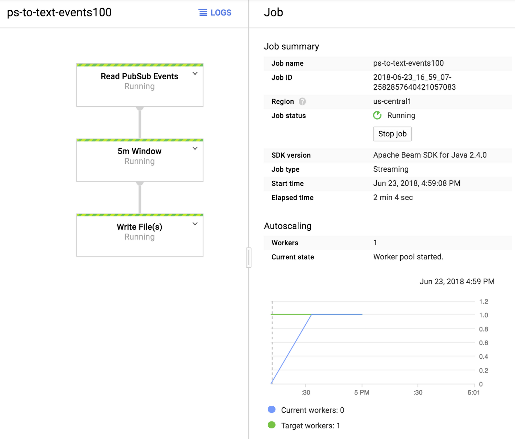Click the Running status under Write File(s)
Screen dimensions: 515x439
click(139, 237)
